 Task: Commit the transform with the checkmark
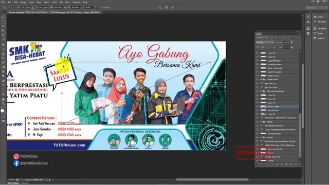tap(172, 8)
